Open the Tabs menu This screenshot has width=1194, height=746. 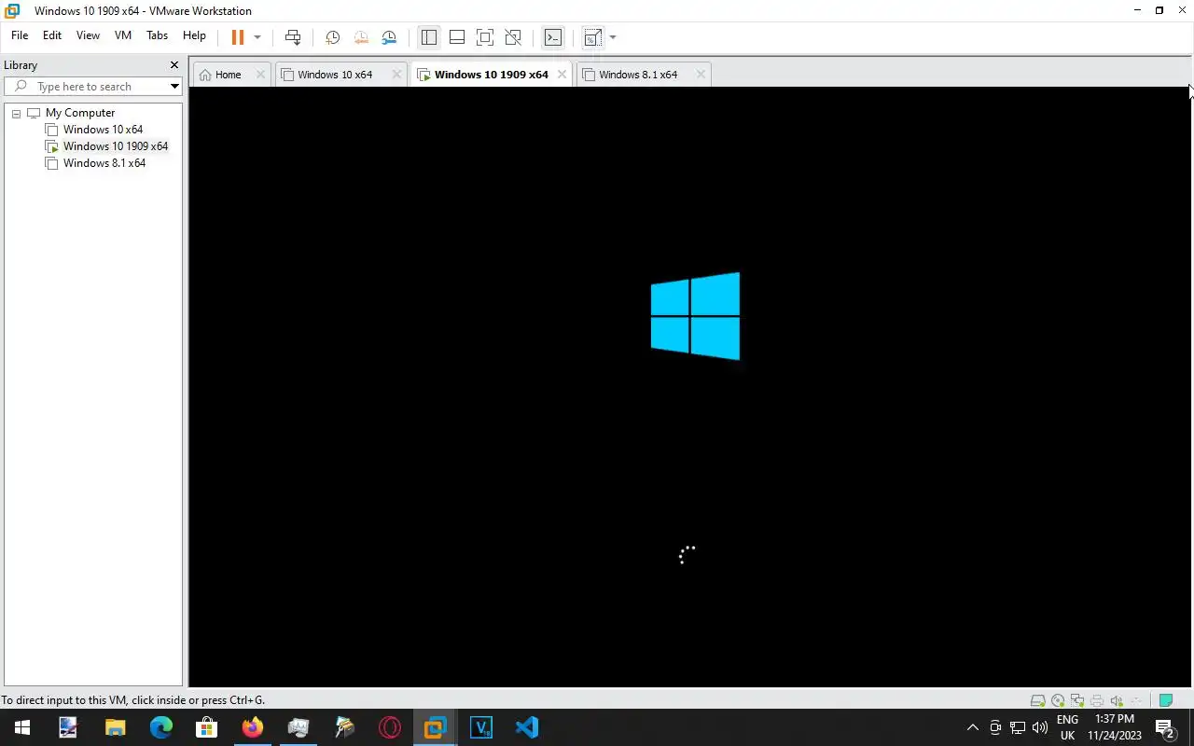coord(158,35)
